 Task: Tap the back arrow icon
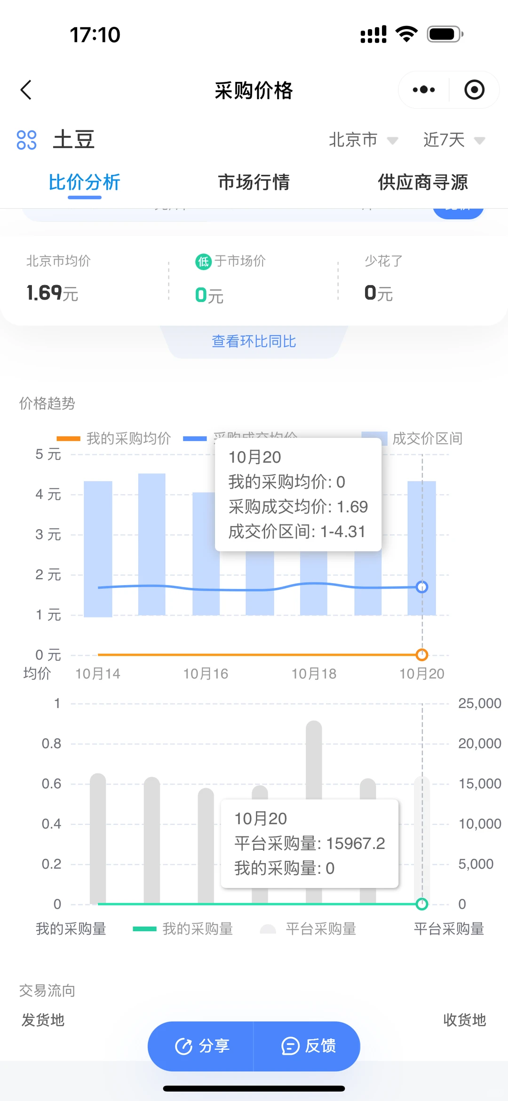26,90
